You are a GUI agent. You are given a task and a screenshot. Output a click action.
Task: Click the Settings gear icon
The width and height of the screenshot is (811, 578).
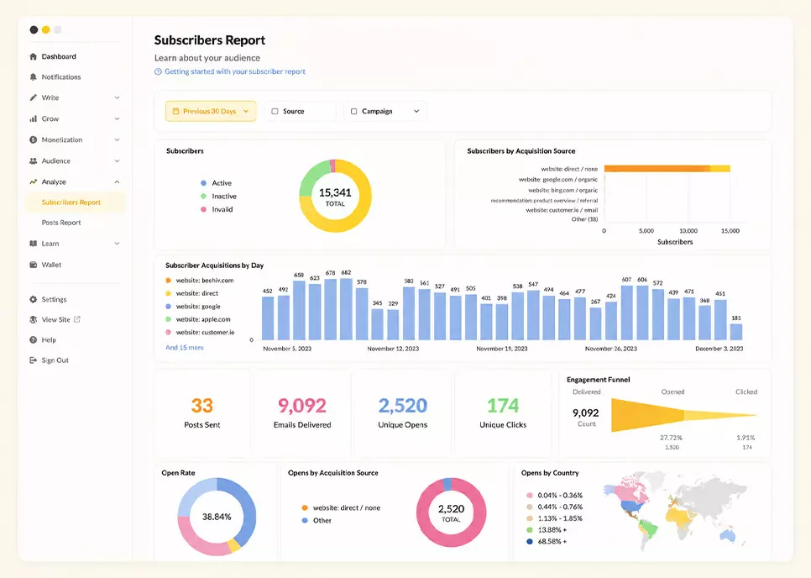point(33,299)
